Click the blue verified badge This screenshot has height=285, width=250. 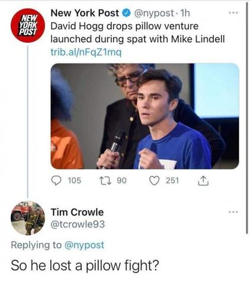pos(126,13)
